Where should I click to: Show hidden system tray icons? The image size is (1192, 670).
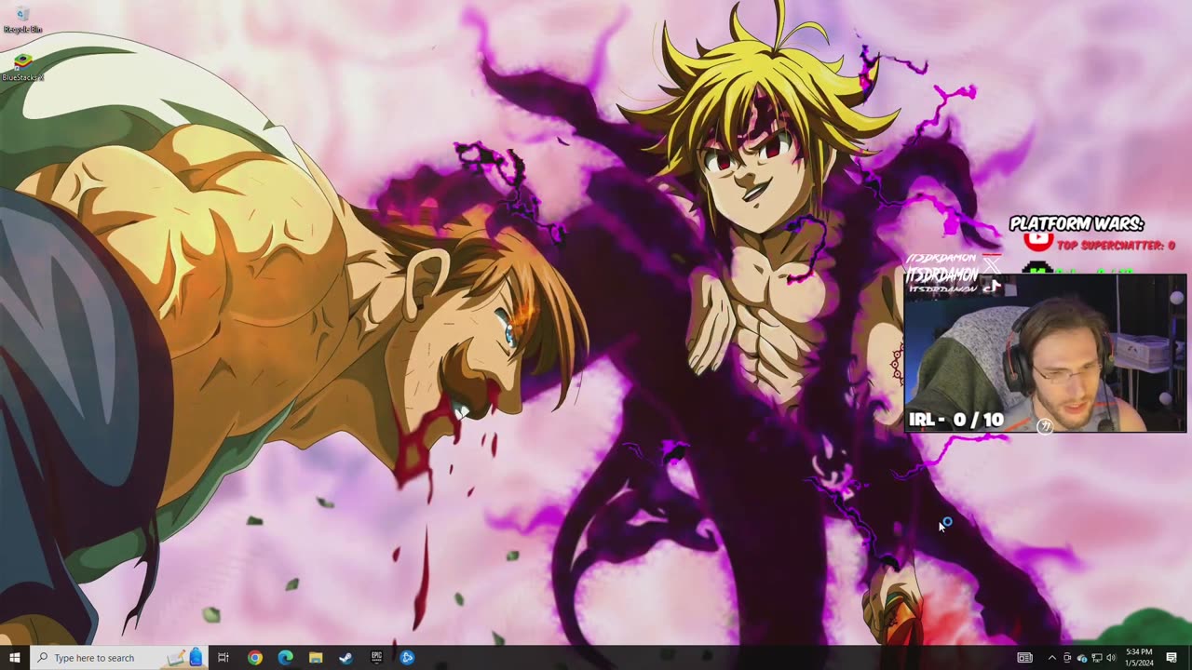(x=1052, y=658)
